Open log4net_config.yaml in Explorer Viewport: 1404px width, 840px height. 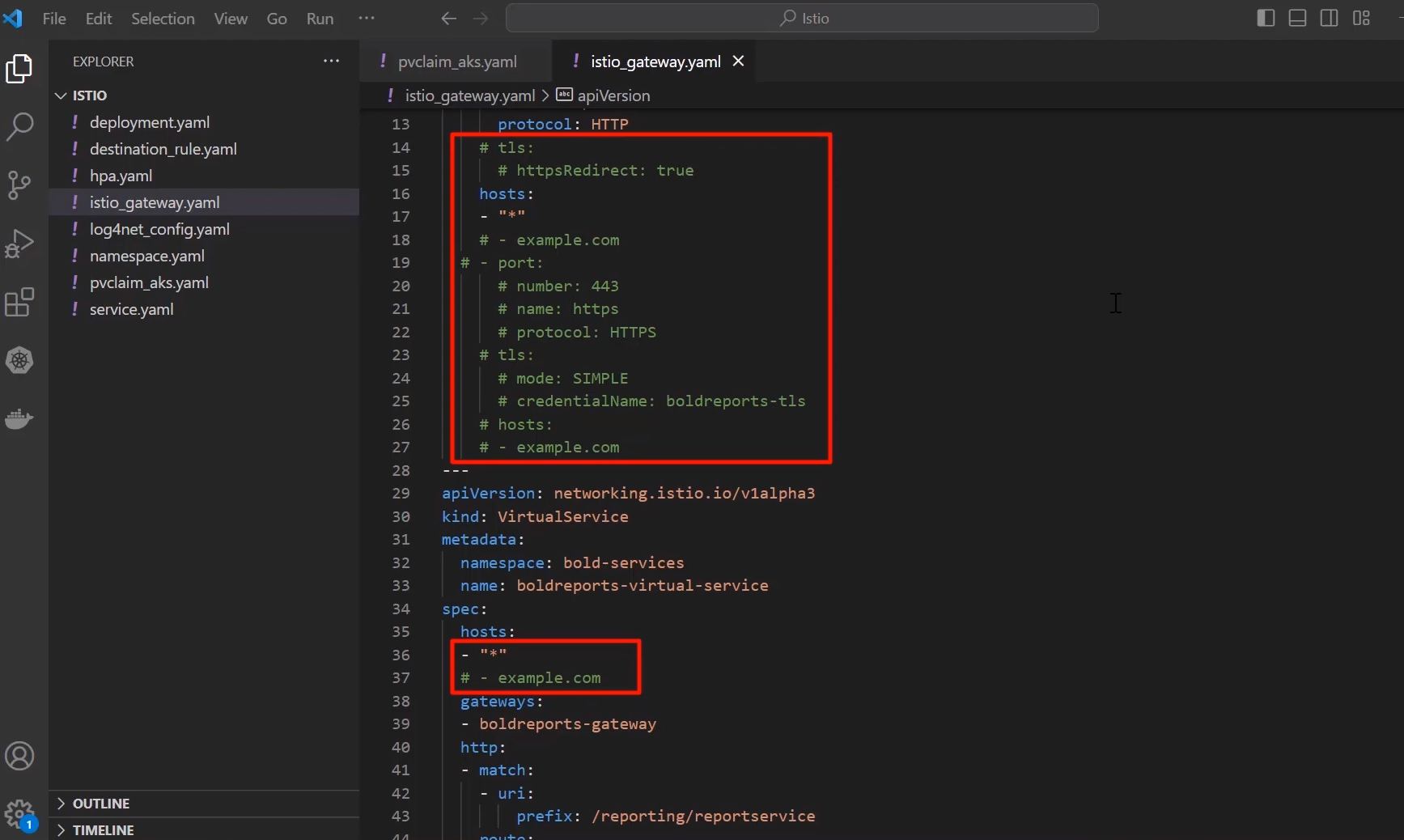204,229
